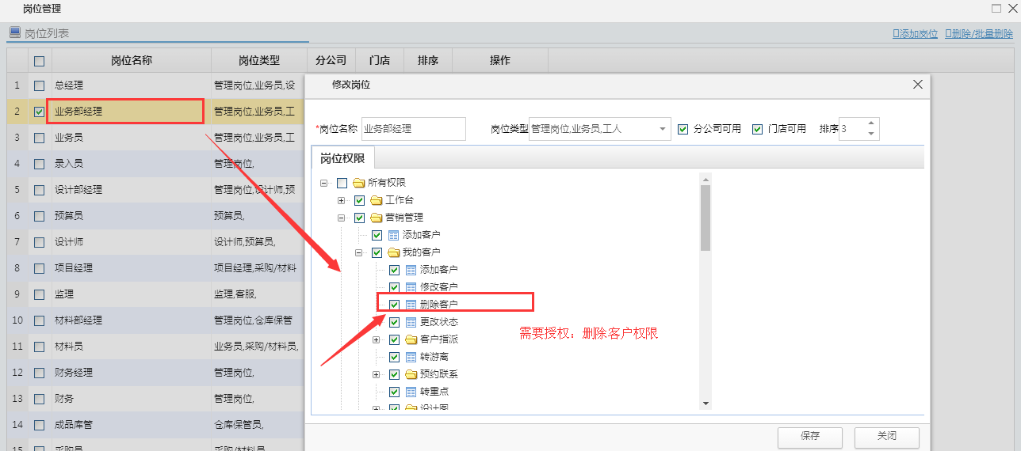The image size is (1021, 451).
Task: Uncheck the 分公司可用 checkbox
Action: pyautogui.click(x=683, y=129)
